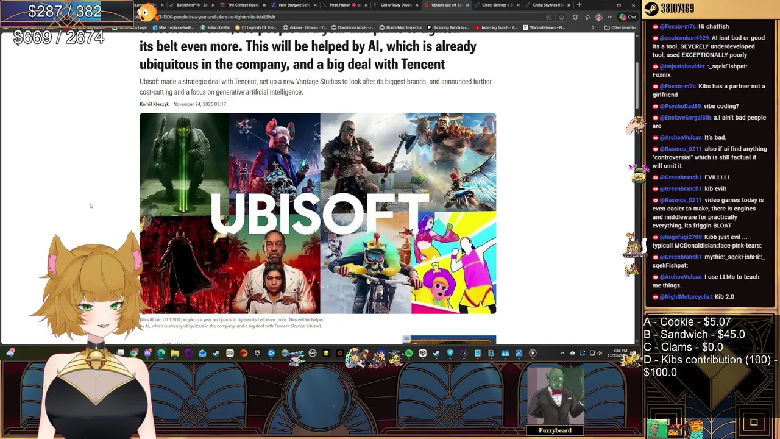Click chat username Foxnix-m7c saying Hi chatfish
Image resolution: width=780 pixels, height=439 pixels.
coord(678,26)
